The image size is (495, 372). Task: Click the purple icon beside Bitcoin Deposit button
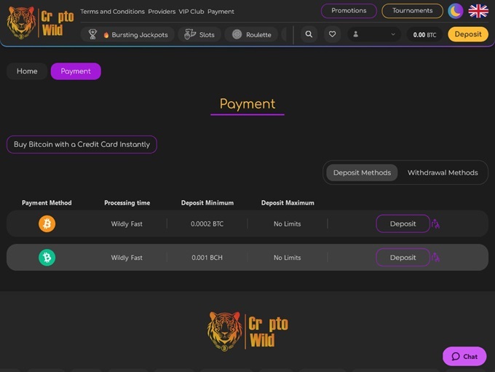[x=435, y=224]
